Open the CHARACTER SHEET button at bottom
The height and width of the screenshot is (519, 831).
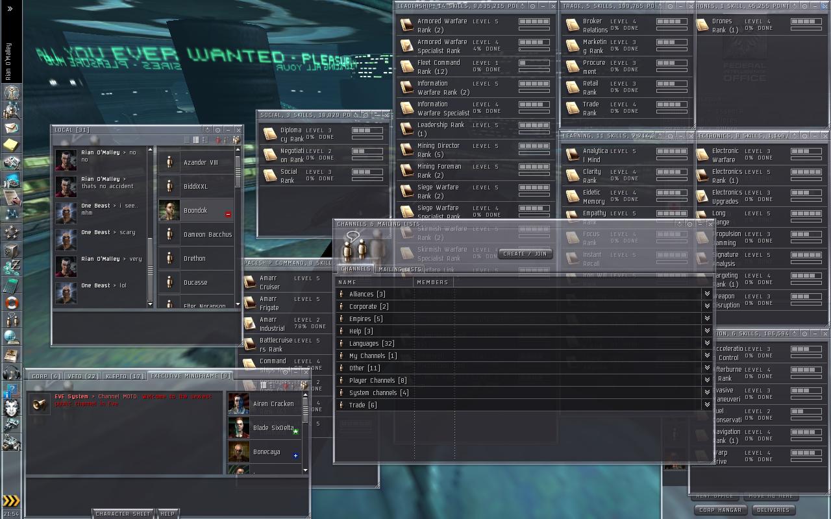[123, 514]
